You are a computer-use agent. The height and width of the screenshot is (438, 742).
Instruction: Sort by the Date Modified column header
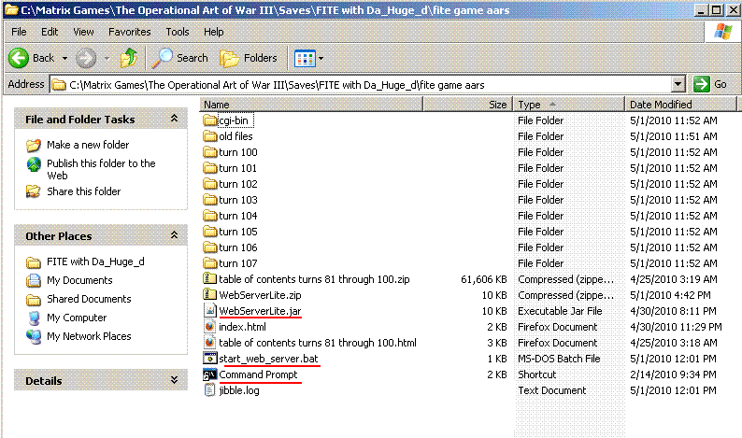[x=681, y=105]
